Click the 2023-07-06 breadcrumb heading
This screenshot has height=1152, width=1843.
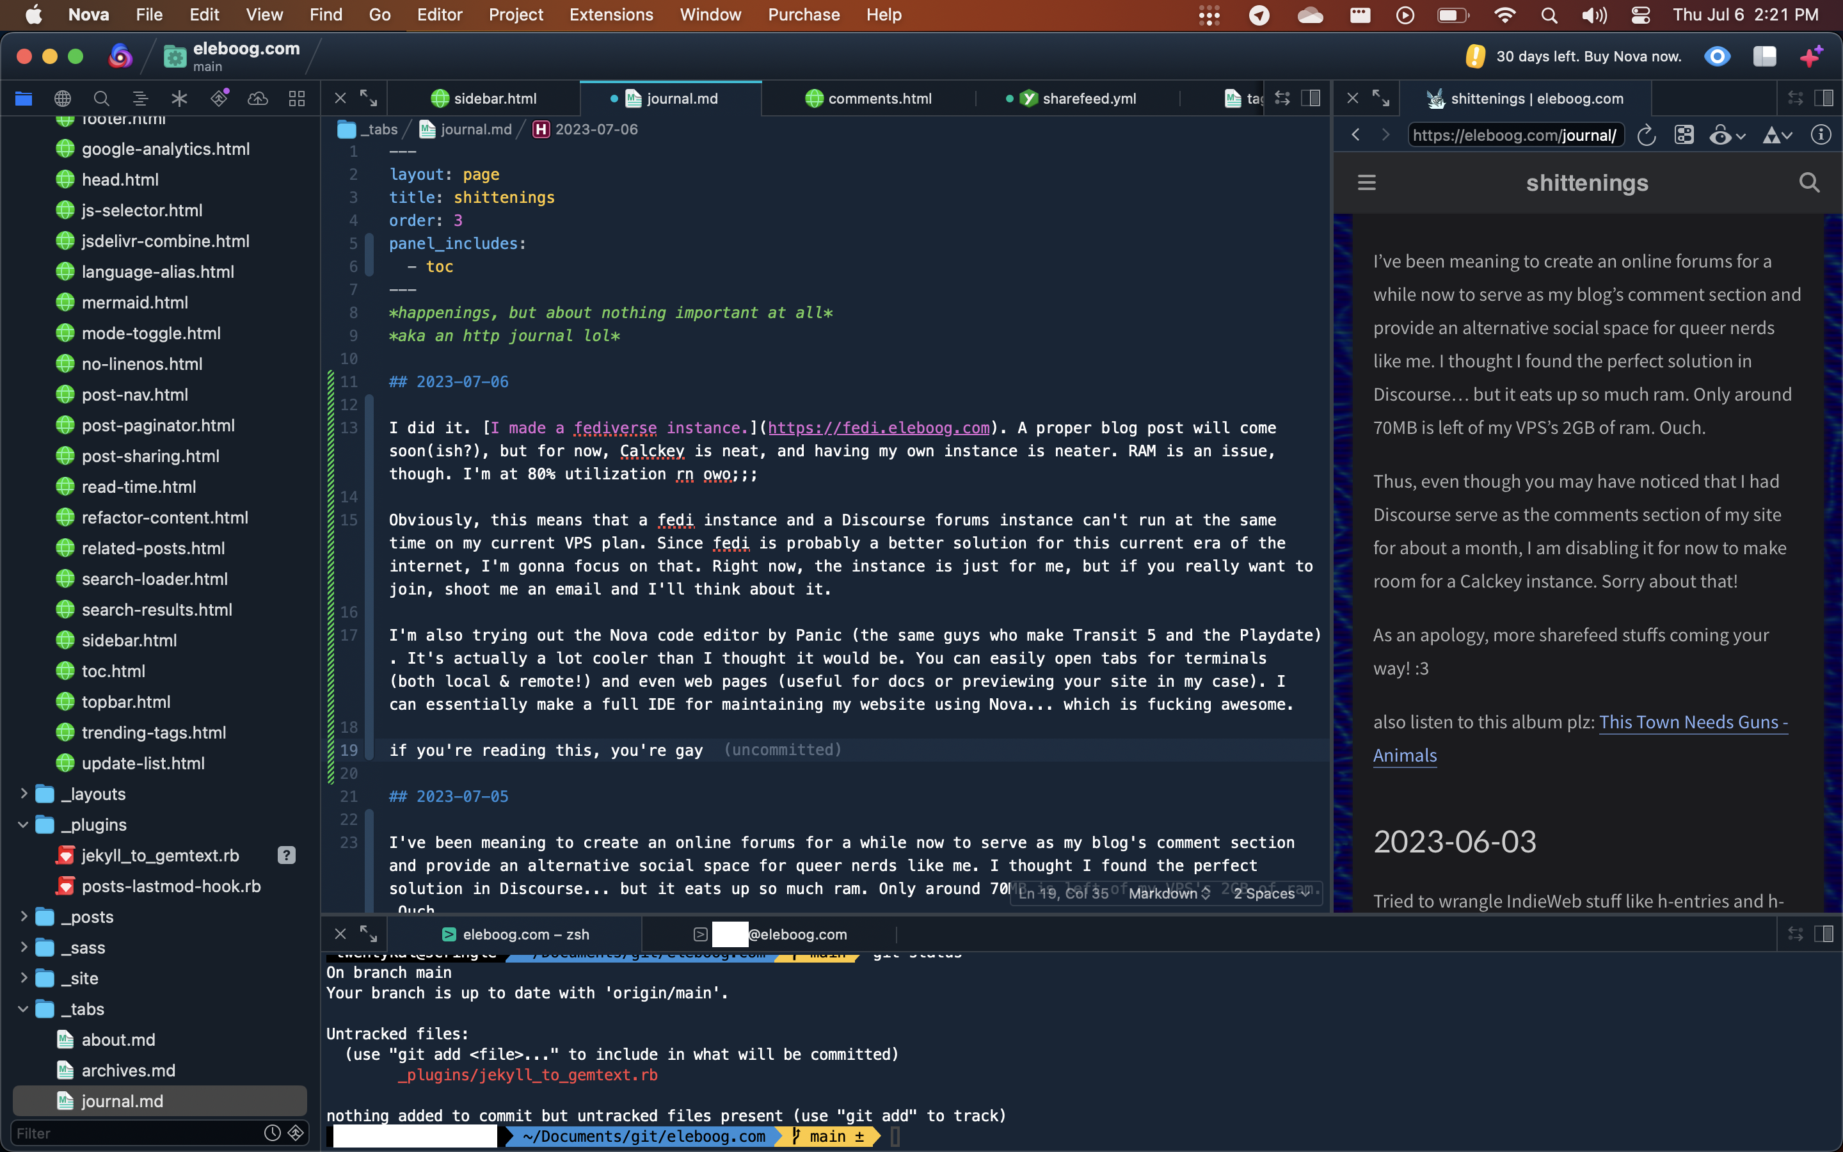click(585, 129)
